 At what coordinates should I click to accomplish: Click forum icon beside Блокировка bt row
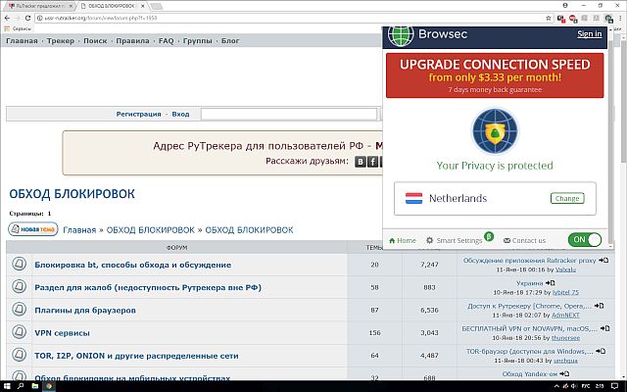19,264
